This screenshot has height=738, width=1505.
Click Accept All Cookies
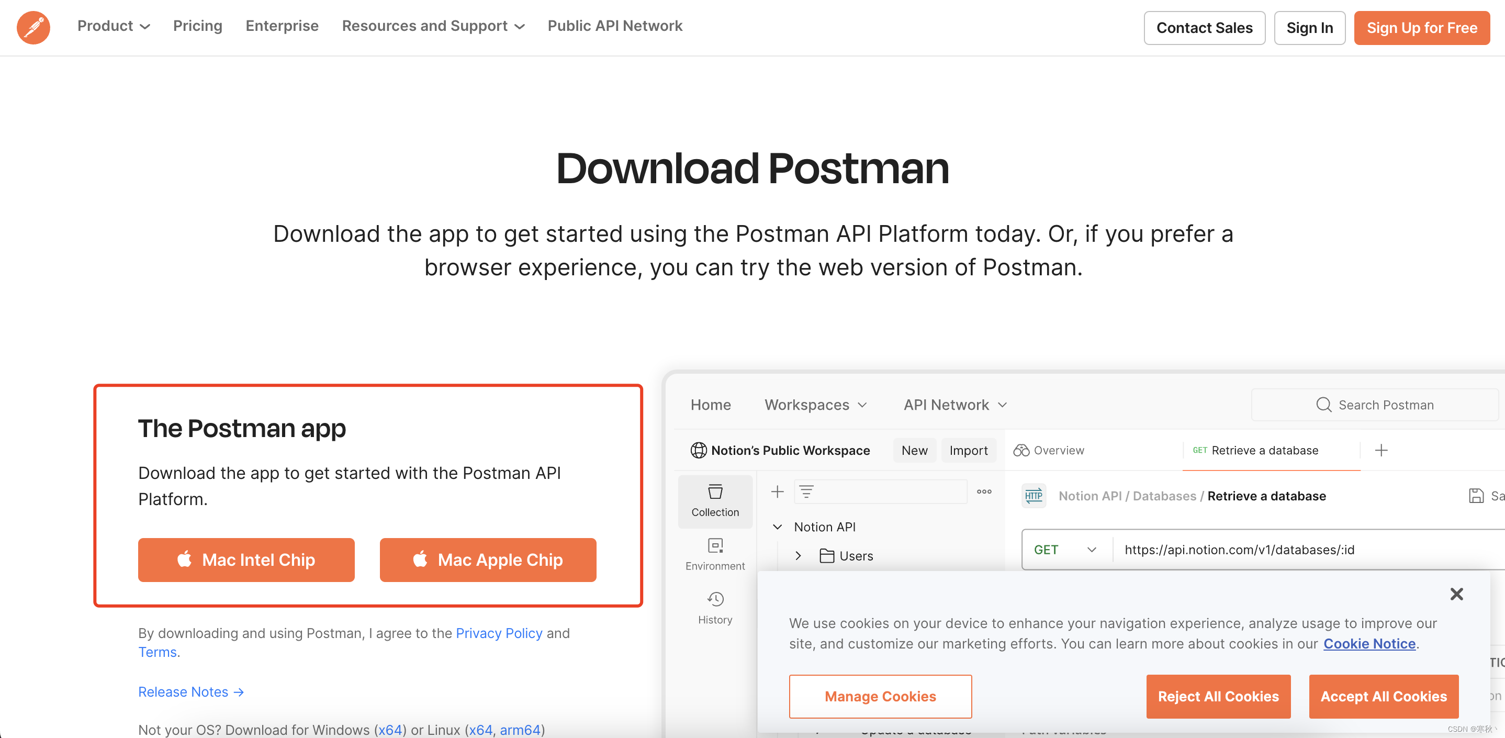[1384, 696]
